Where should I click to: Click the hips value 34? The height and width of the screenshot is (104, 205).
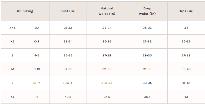186,28
